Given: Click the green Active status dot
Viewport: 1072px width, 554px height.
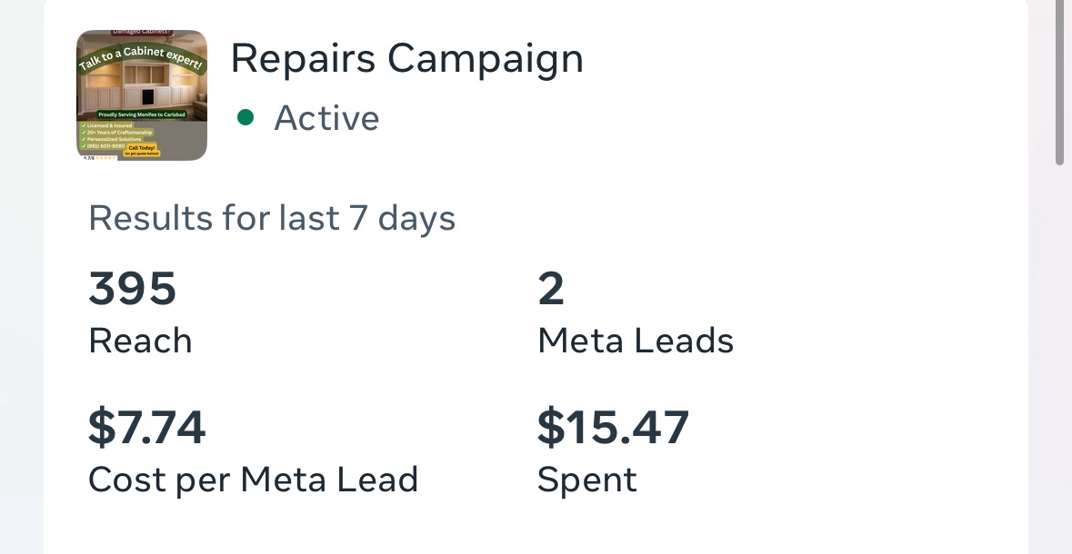Looking at the screenshot, I should [x=245, y=117].
